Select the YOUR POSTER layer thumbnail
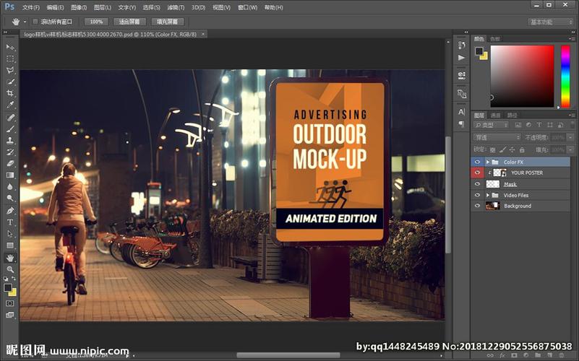 499,173
